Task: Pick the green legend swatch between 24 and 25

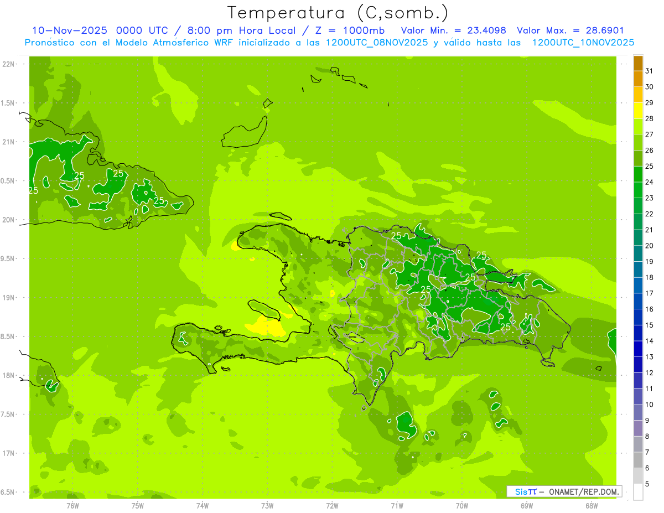Action: coord(638,174)
